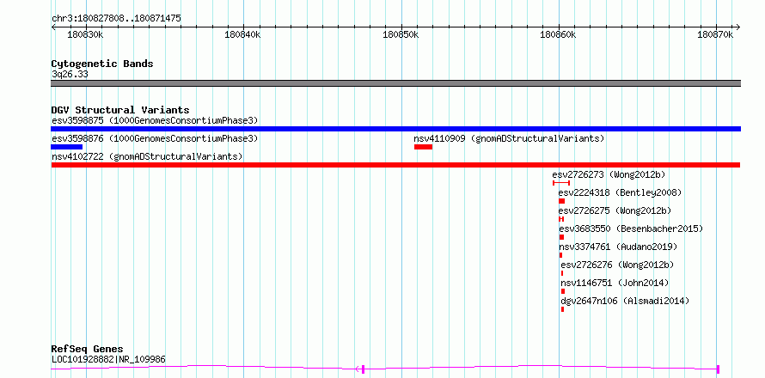This screenshot has width=765, height=378.
Task: Click the ruler's left end arrow
Action: [53, 27]
